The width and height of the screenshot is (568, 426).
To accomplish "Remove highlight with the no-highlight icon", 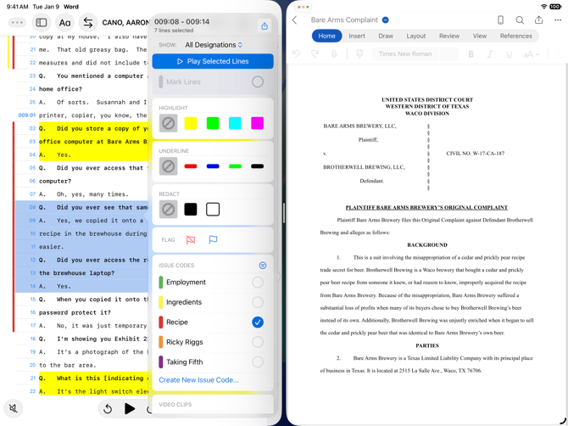I will point(168,123).
